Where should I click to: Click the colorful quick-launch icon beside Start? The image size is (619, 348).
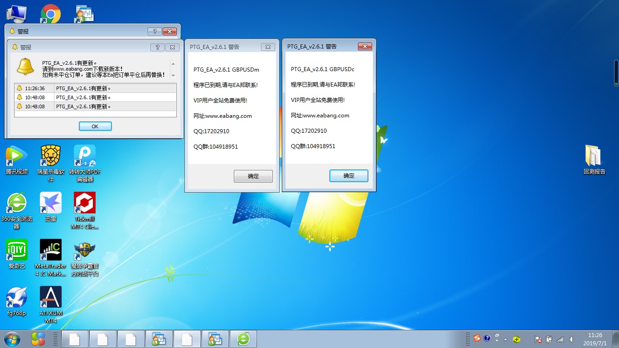click(x=38, y=338)
